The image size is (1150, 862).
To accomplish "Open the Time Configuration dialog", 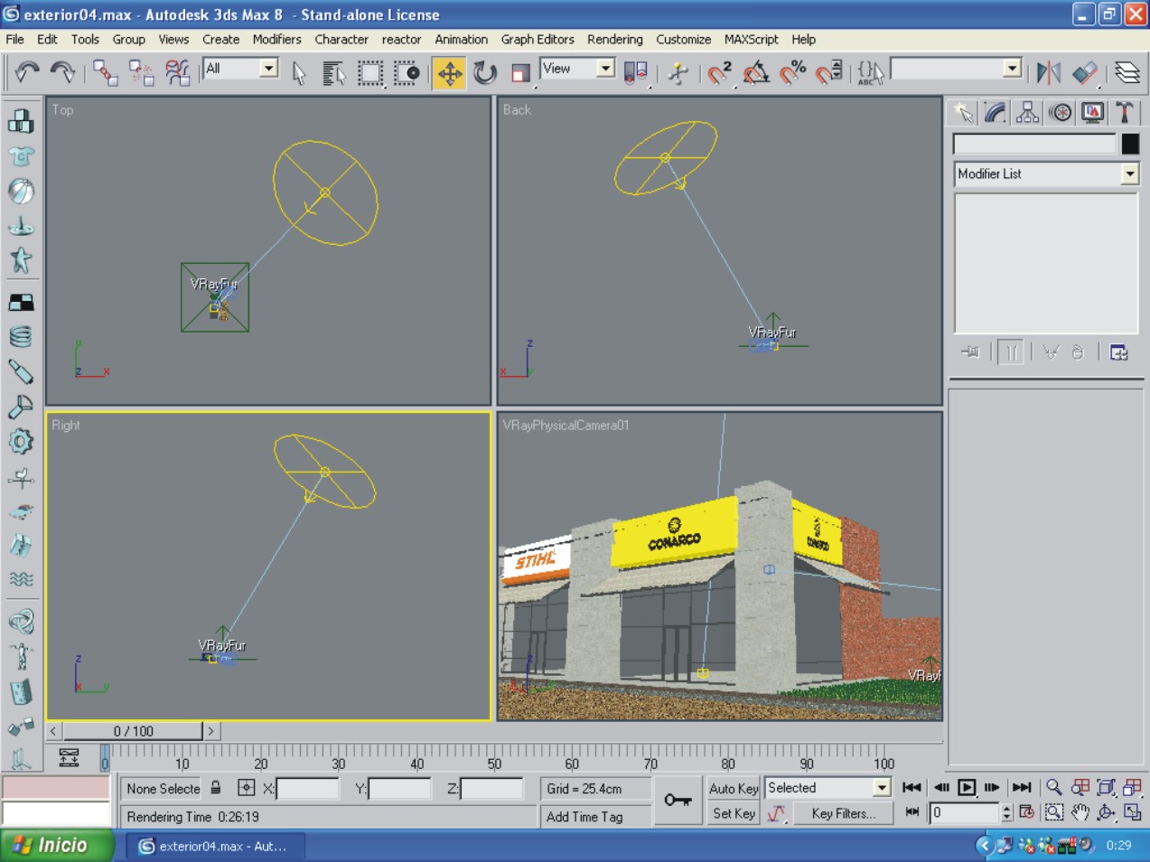I will click(x=1026, y=812).
